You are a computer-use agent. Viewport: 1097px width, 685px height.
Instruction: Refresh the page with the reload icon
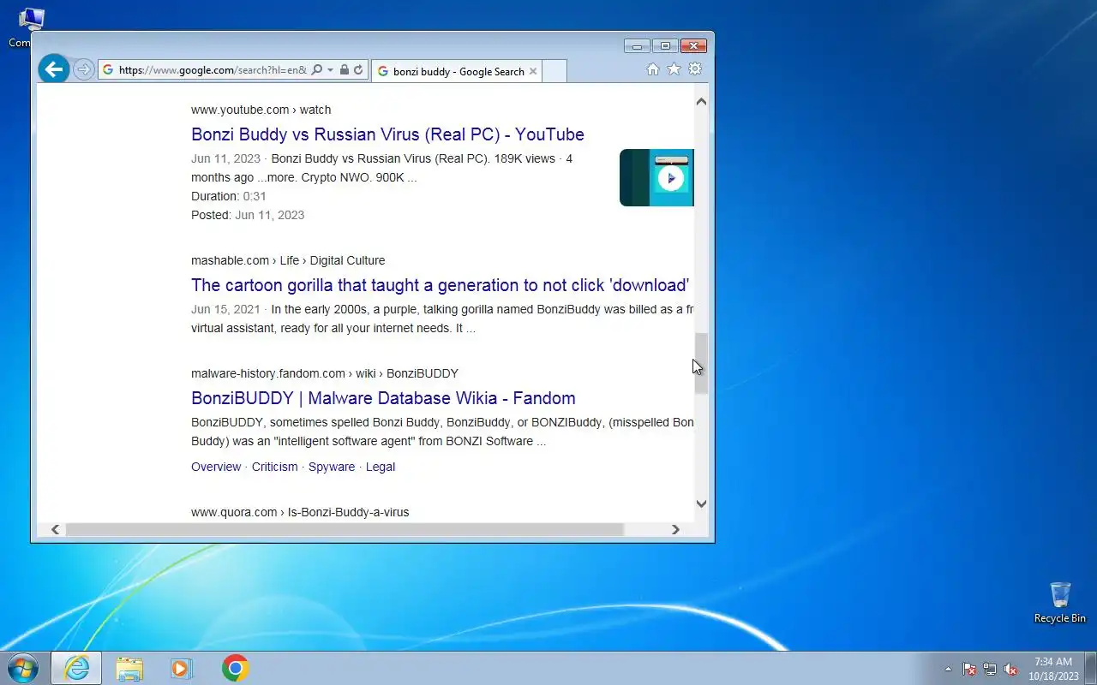(x=358, y=70)
